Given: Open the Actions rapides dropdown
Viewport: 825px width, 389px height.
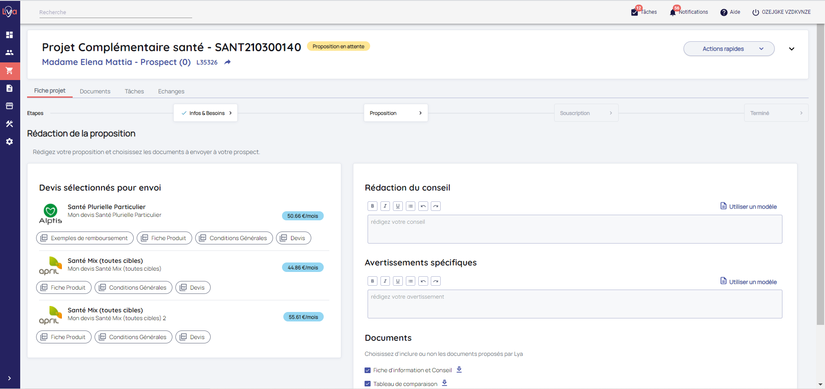Looking at the screenshot, I should [x=729, y=49].
